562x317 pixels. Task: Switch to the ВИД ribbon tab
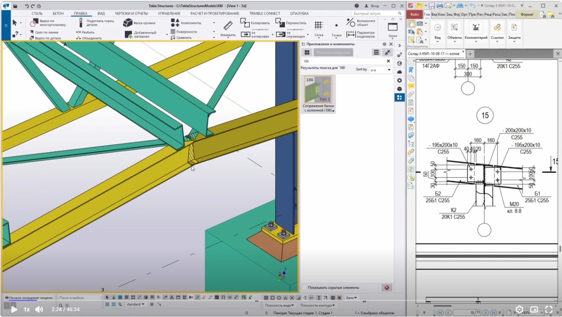click(x=101, y=13)
